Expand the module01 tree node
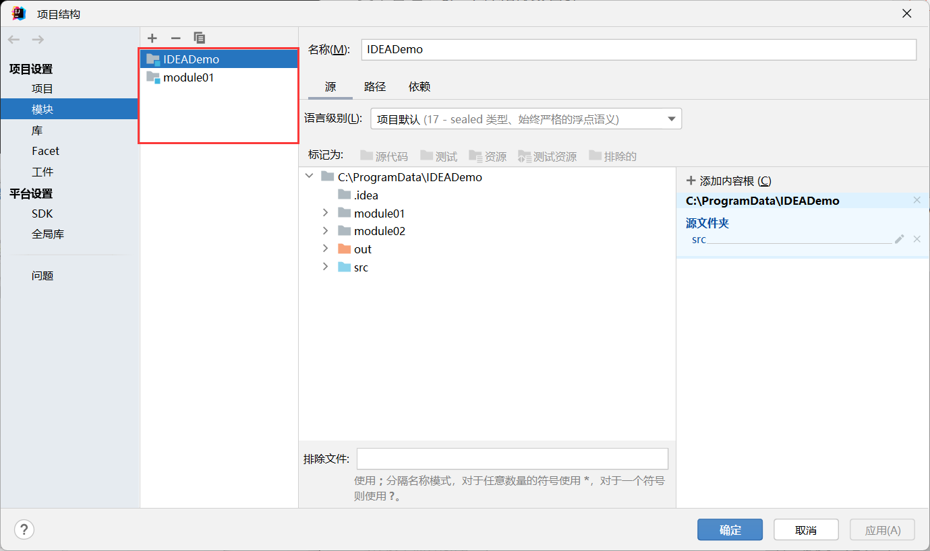930x551 pixels. coord(326,213)
